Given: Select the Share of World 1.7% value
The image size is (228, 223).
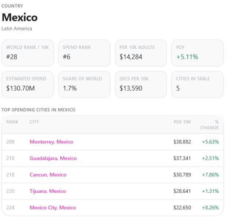Looking at the screenshot, I should [70, 88].
